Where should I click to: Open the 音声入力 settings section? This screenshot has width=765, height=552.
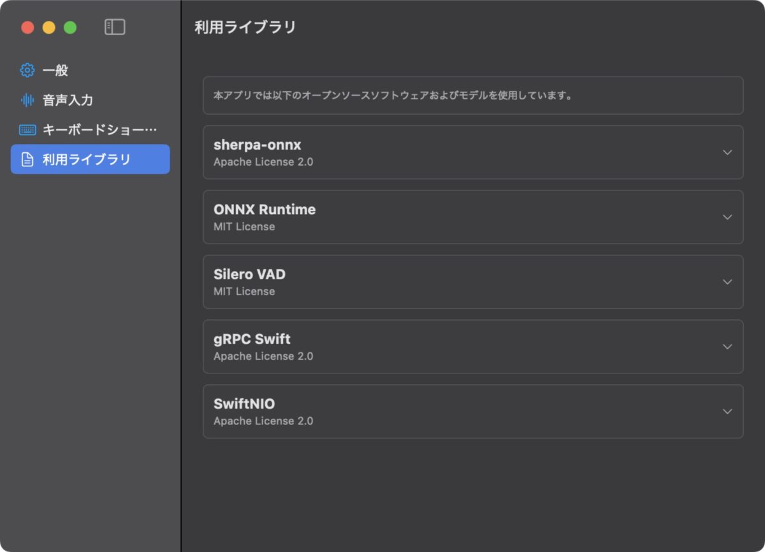pyautogui.click(x=91, y=100)
